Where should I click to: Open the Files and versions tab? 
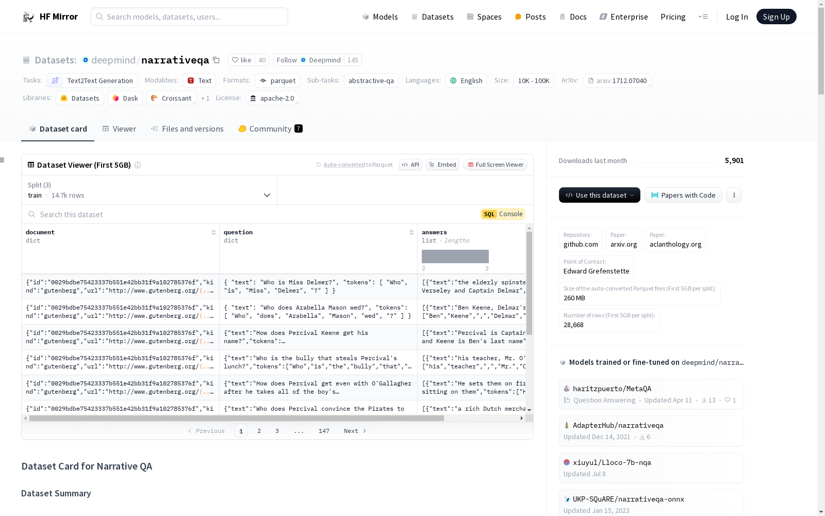187,129
